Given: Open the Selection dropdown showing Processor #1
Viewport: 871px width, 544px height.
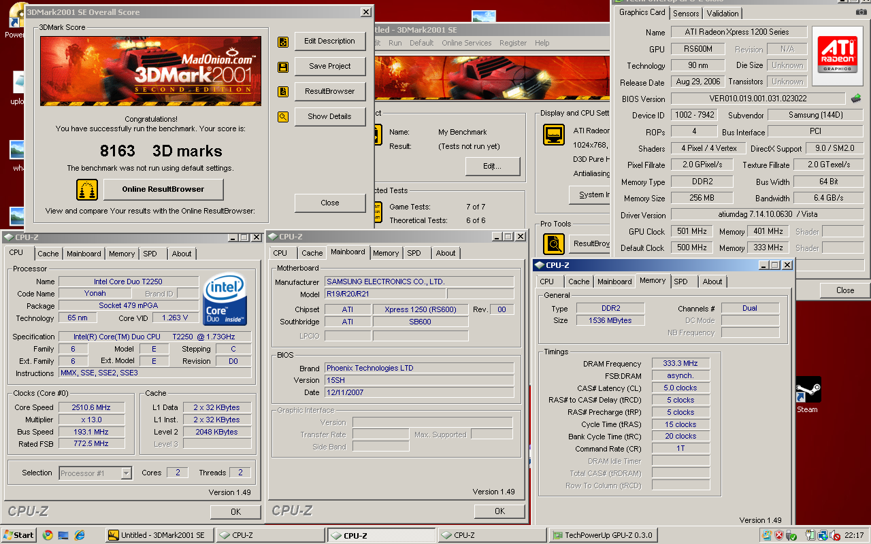Looking at the screenshot, I should point(95,473).
